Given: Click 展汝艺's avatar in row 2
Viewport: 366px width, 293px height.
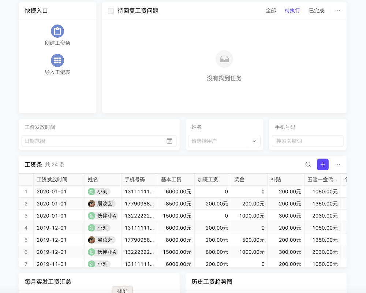Looking at the screenshot, I should click(x=91, y=204).
